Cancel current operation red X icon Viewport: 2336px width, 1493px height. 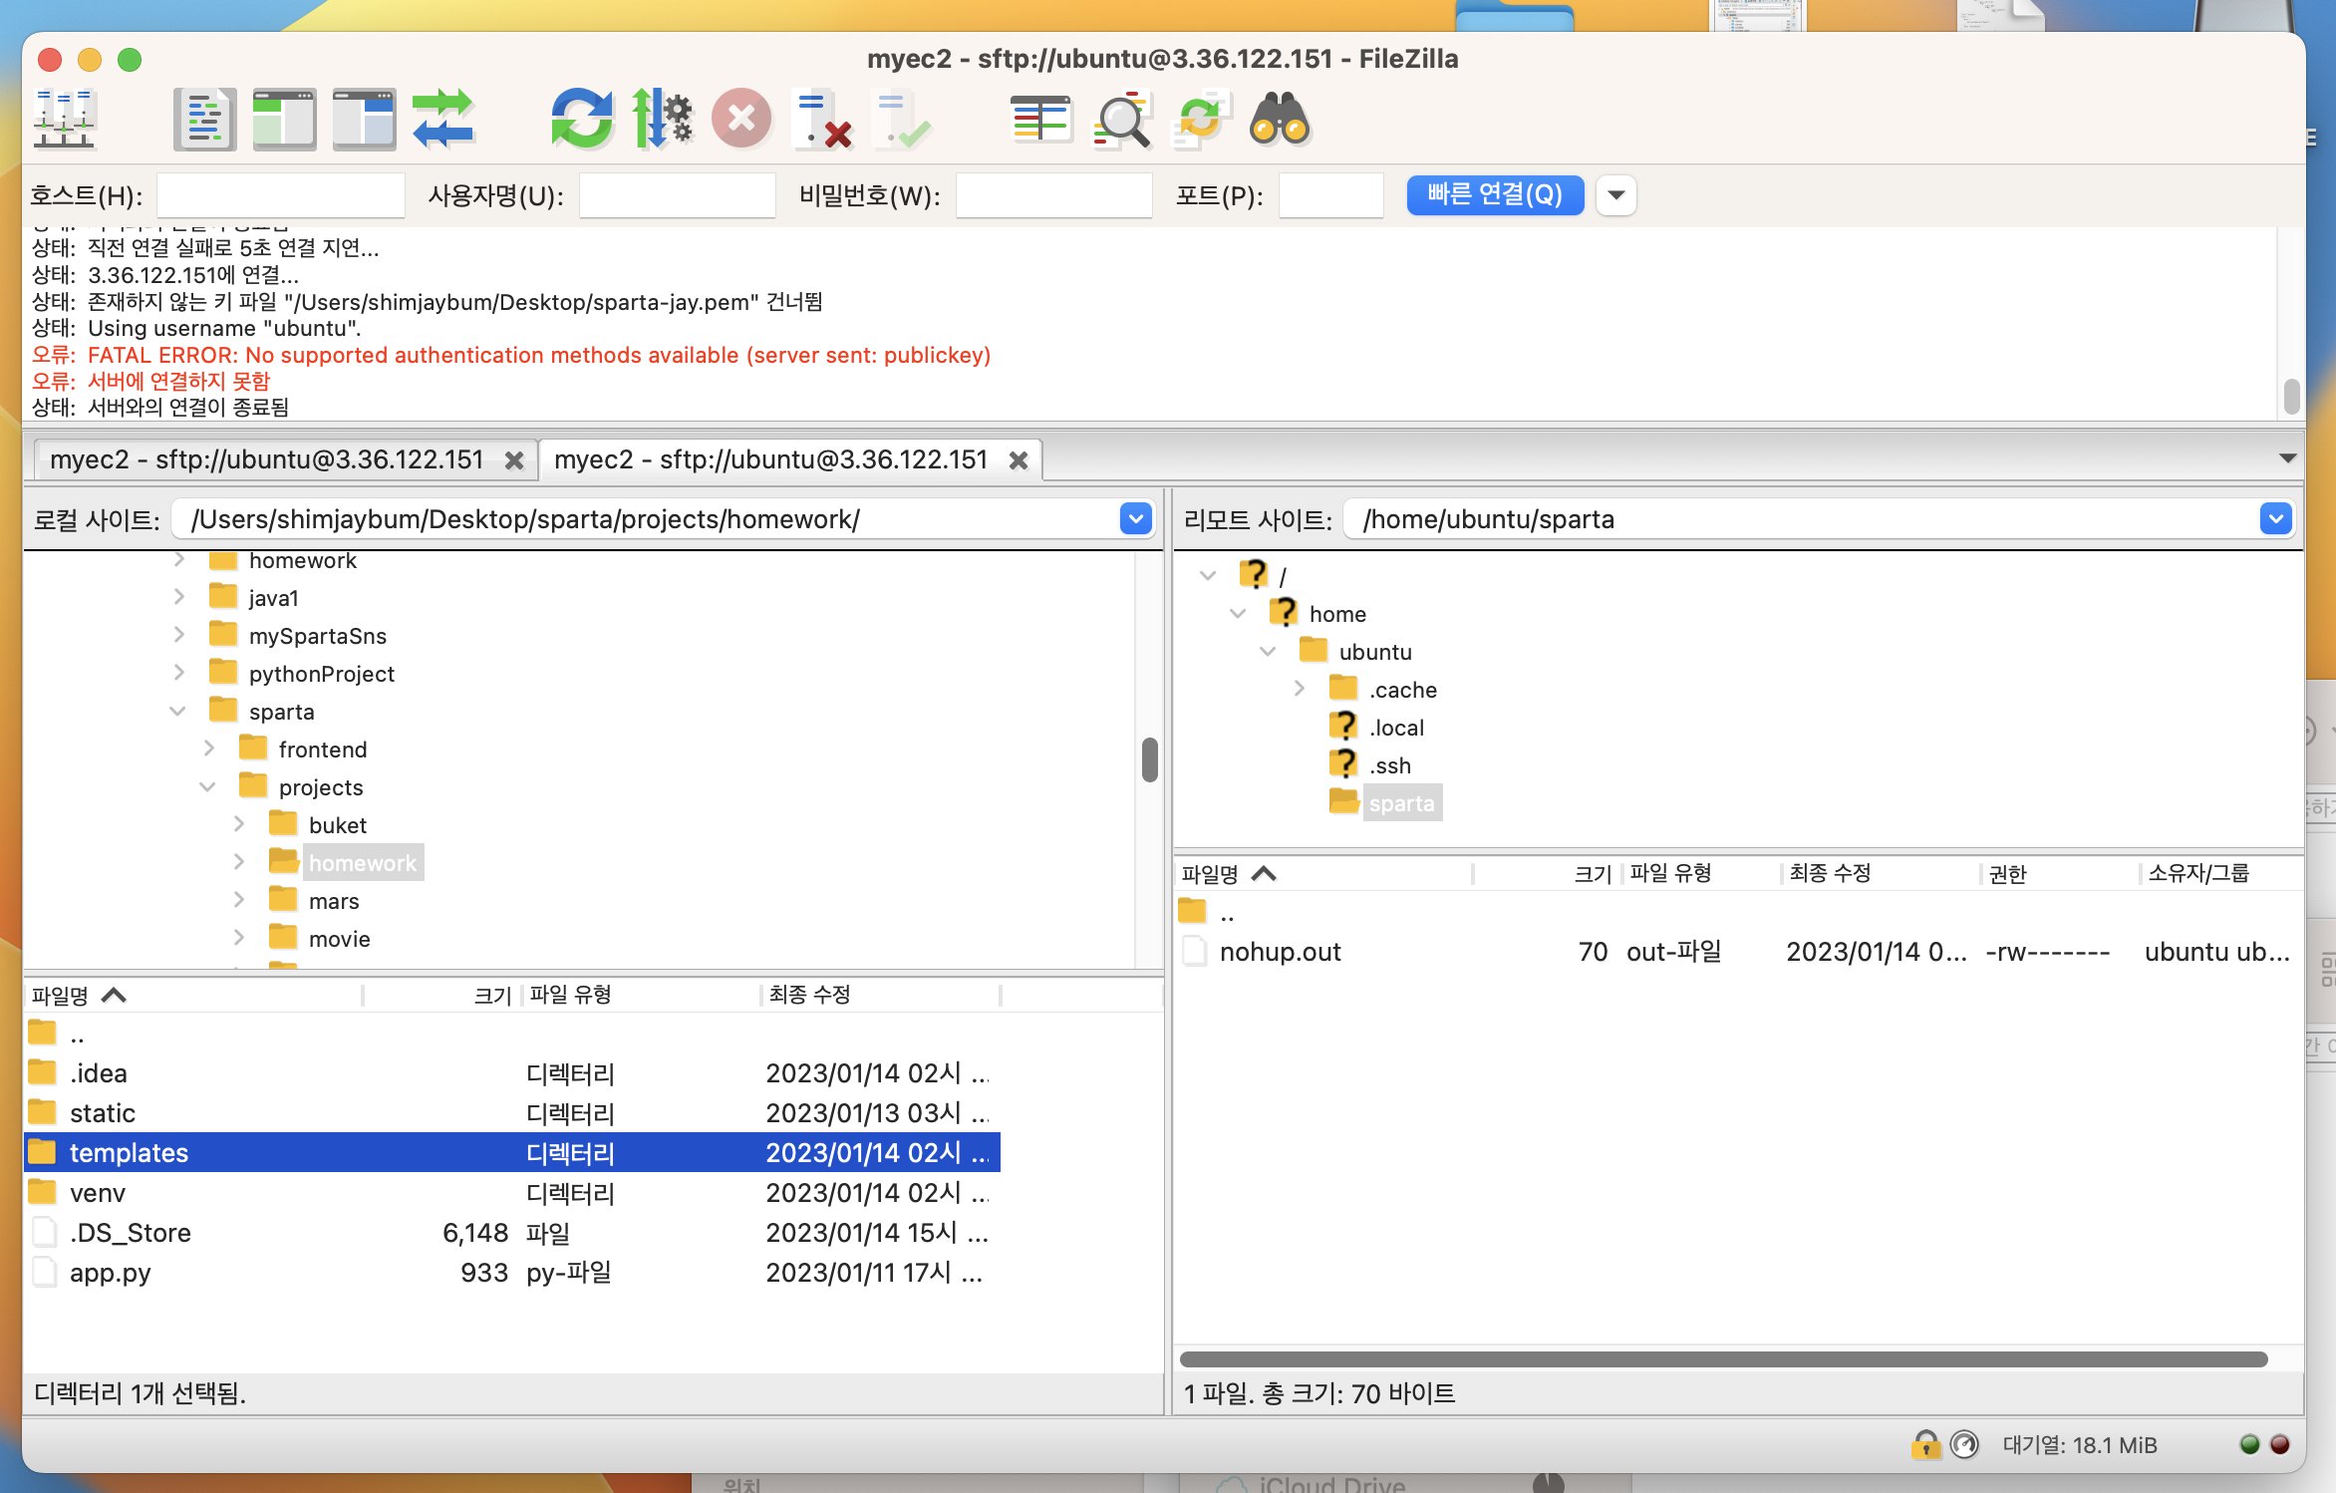pyautogui.click(x=741, y=120)
